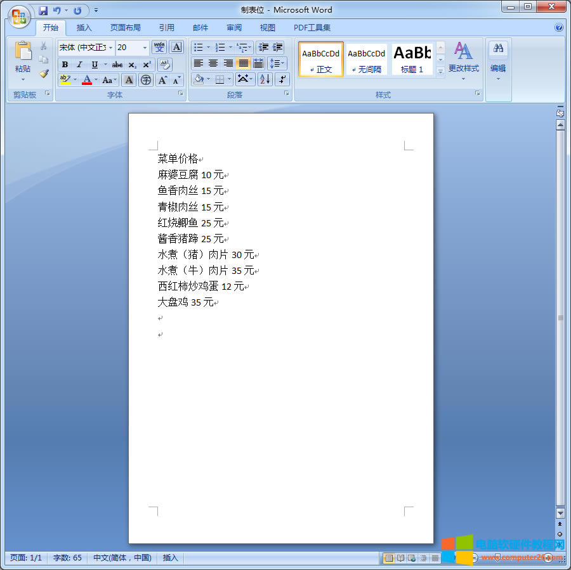Click the sort icon in paragraph group
The height and width of the screenshot is (570, 571).
[265, 79]
